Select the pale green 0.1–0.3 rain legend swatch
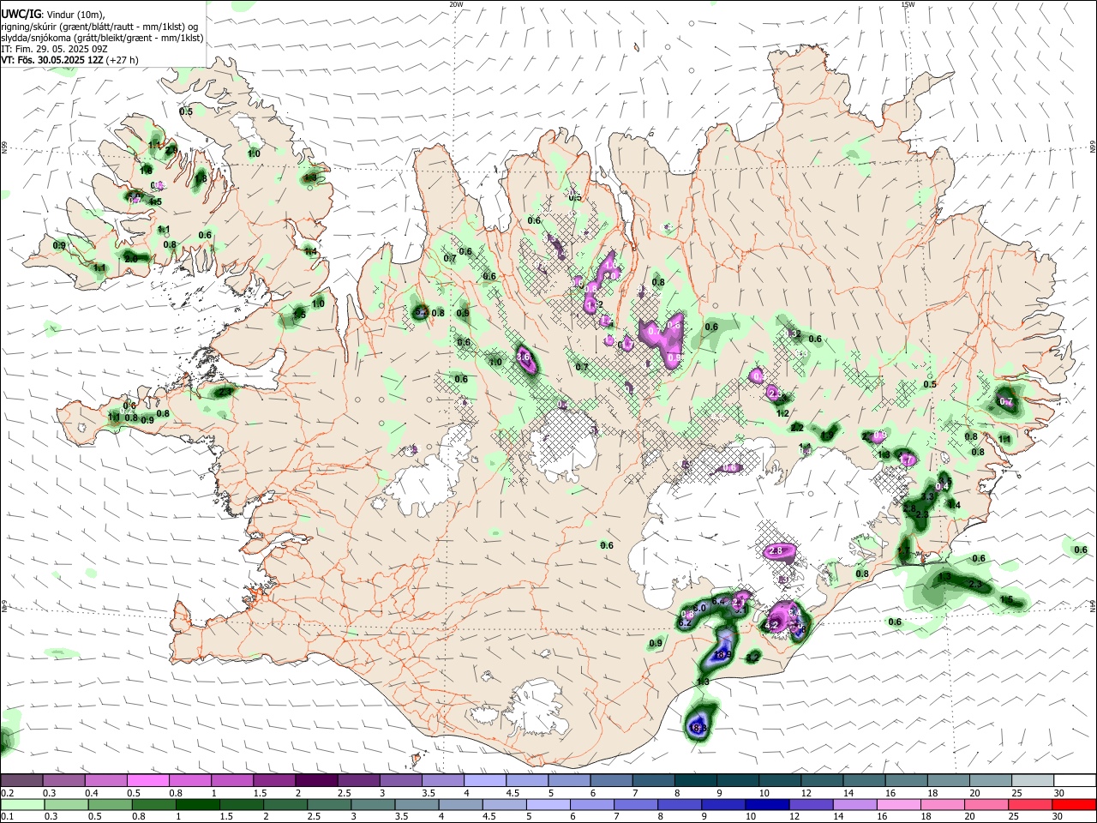1097x823 pixels. [x=21, y=804]
